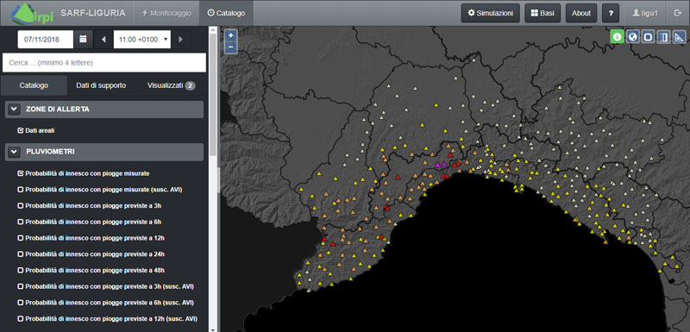Select the Catalogo sidebar tab

tap(34, 85)
